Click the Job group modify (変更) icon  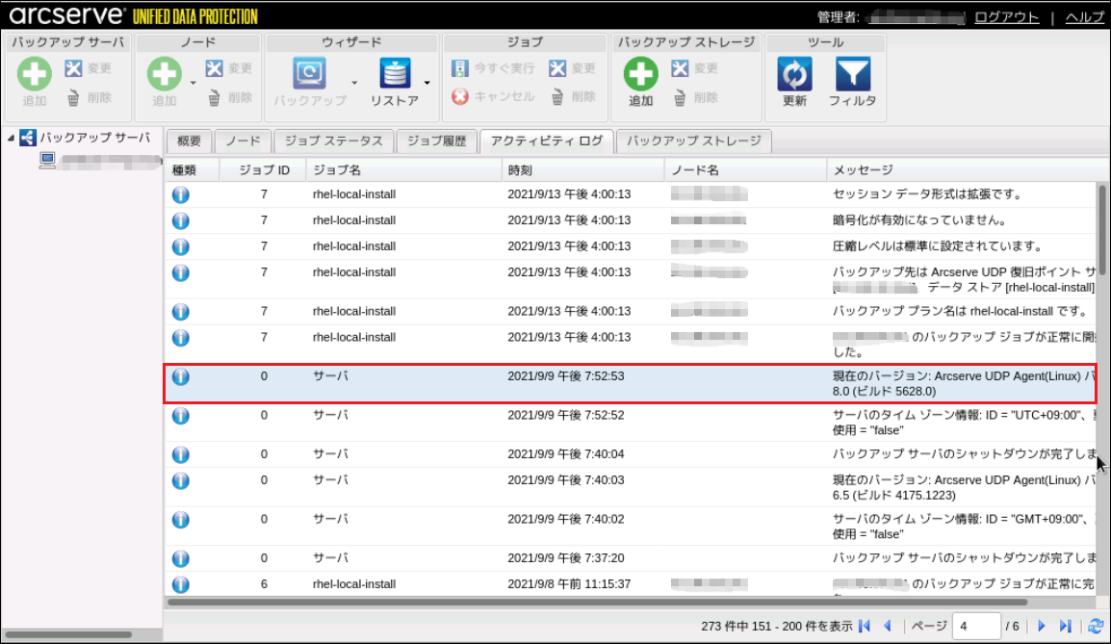tap(557, 68)
